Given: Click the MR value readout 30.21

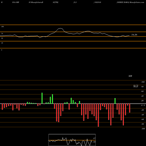Looking at the screenshot, I should point(136,87).
